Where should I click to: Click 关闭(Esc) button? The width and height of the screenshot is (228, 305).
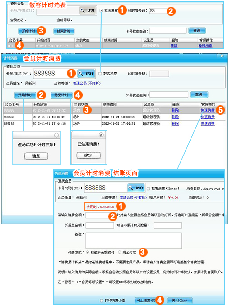(x=180, y=300)
